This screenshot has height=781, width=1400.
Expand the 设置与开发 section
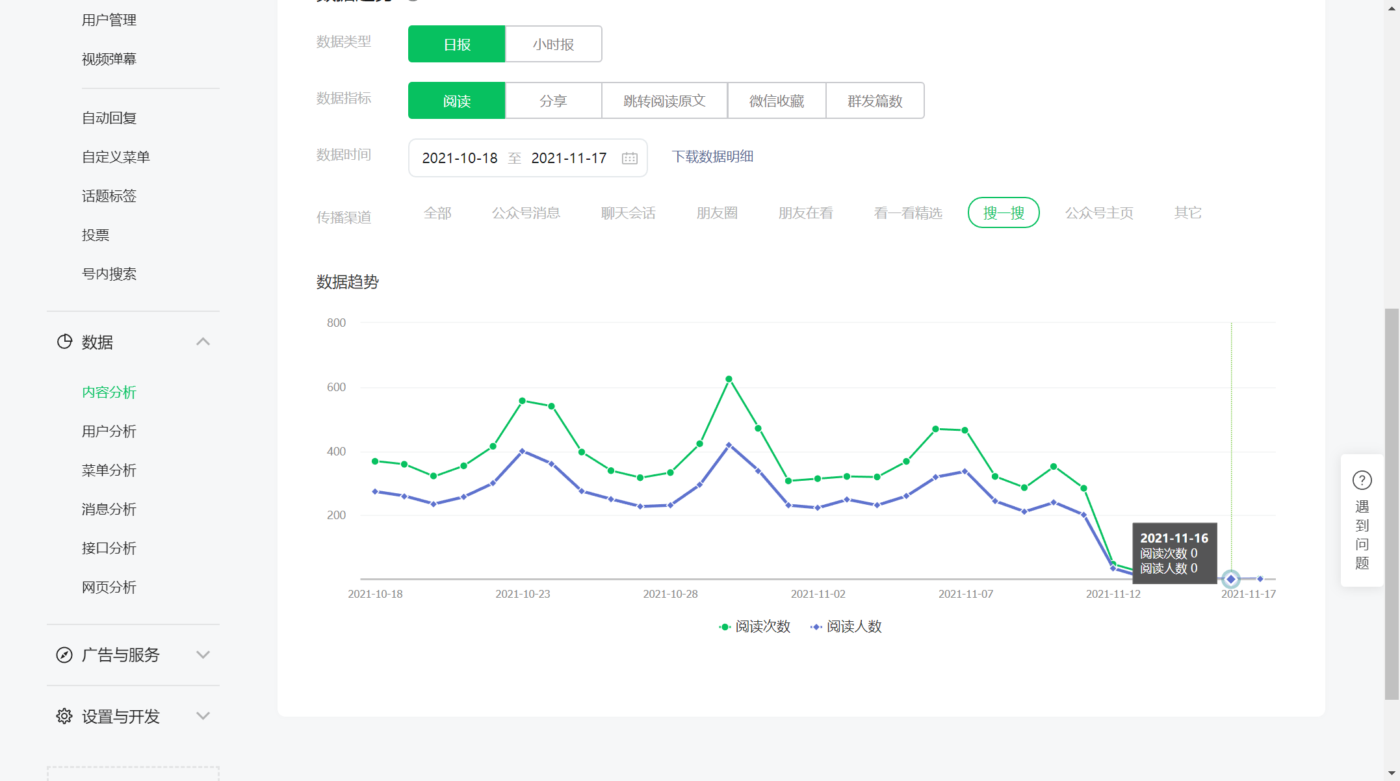click(203, 716)
